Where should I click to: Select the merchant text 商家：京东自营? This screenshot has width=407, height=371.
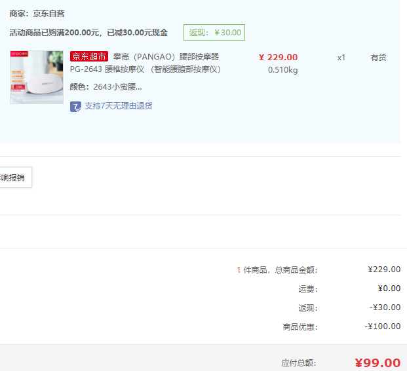[37, 14]
